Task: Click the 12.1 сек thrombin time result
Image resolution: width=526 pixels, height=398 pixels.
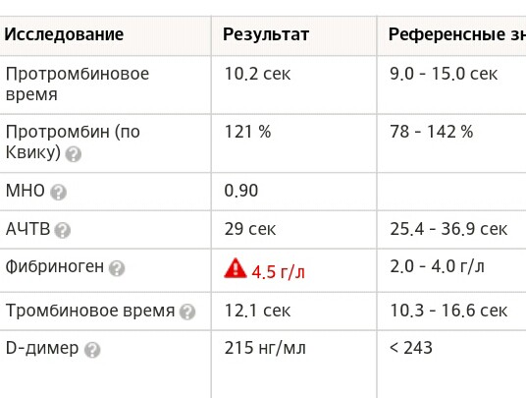Action: [x=257, y=311]
